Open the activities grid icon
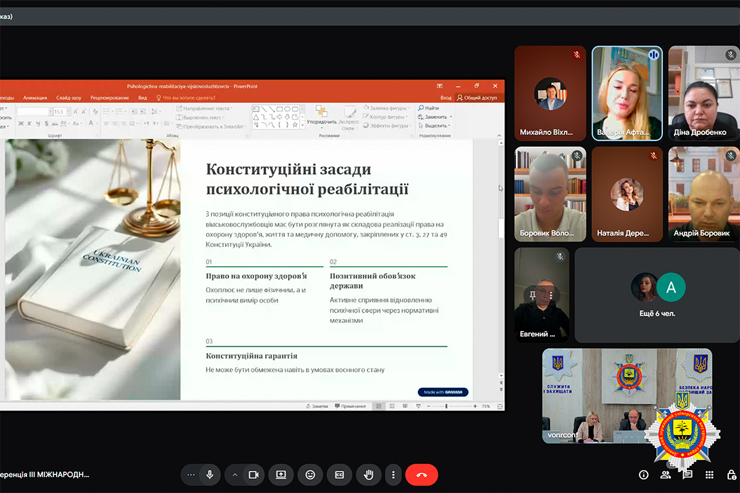Viewport: 740px width, 493px height. [x=709, y=475]
